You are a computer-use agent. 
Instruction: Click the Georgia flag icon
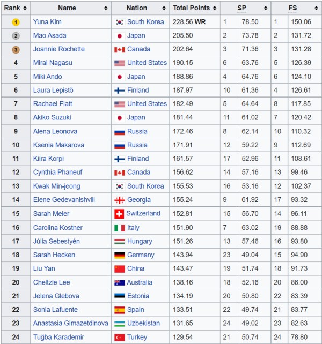click(x=119, y=200)
